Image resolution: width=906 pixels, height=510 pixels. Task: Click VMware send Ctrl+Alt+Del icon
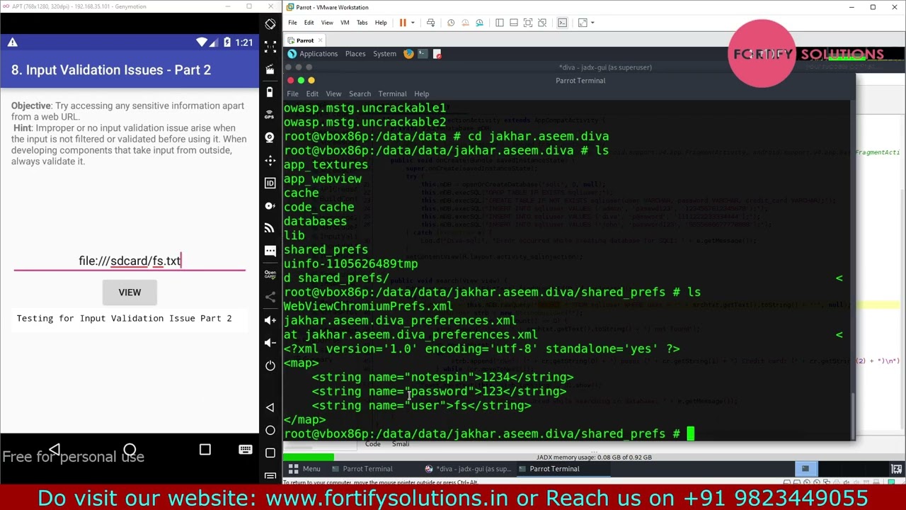tap(430, 23)
